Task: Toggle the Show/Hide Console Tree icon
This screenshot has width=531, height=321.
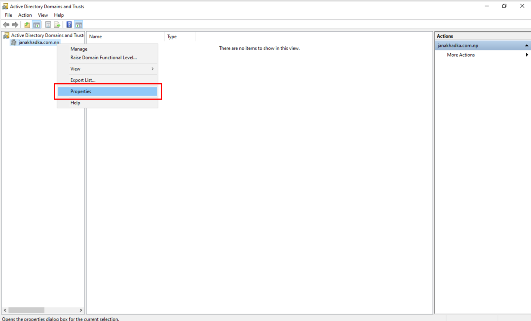Action: click(36, 25)
